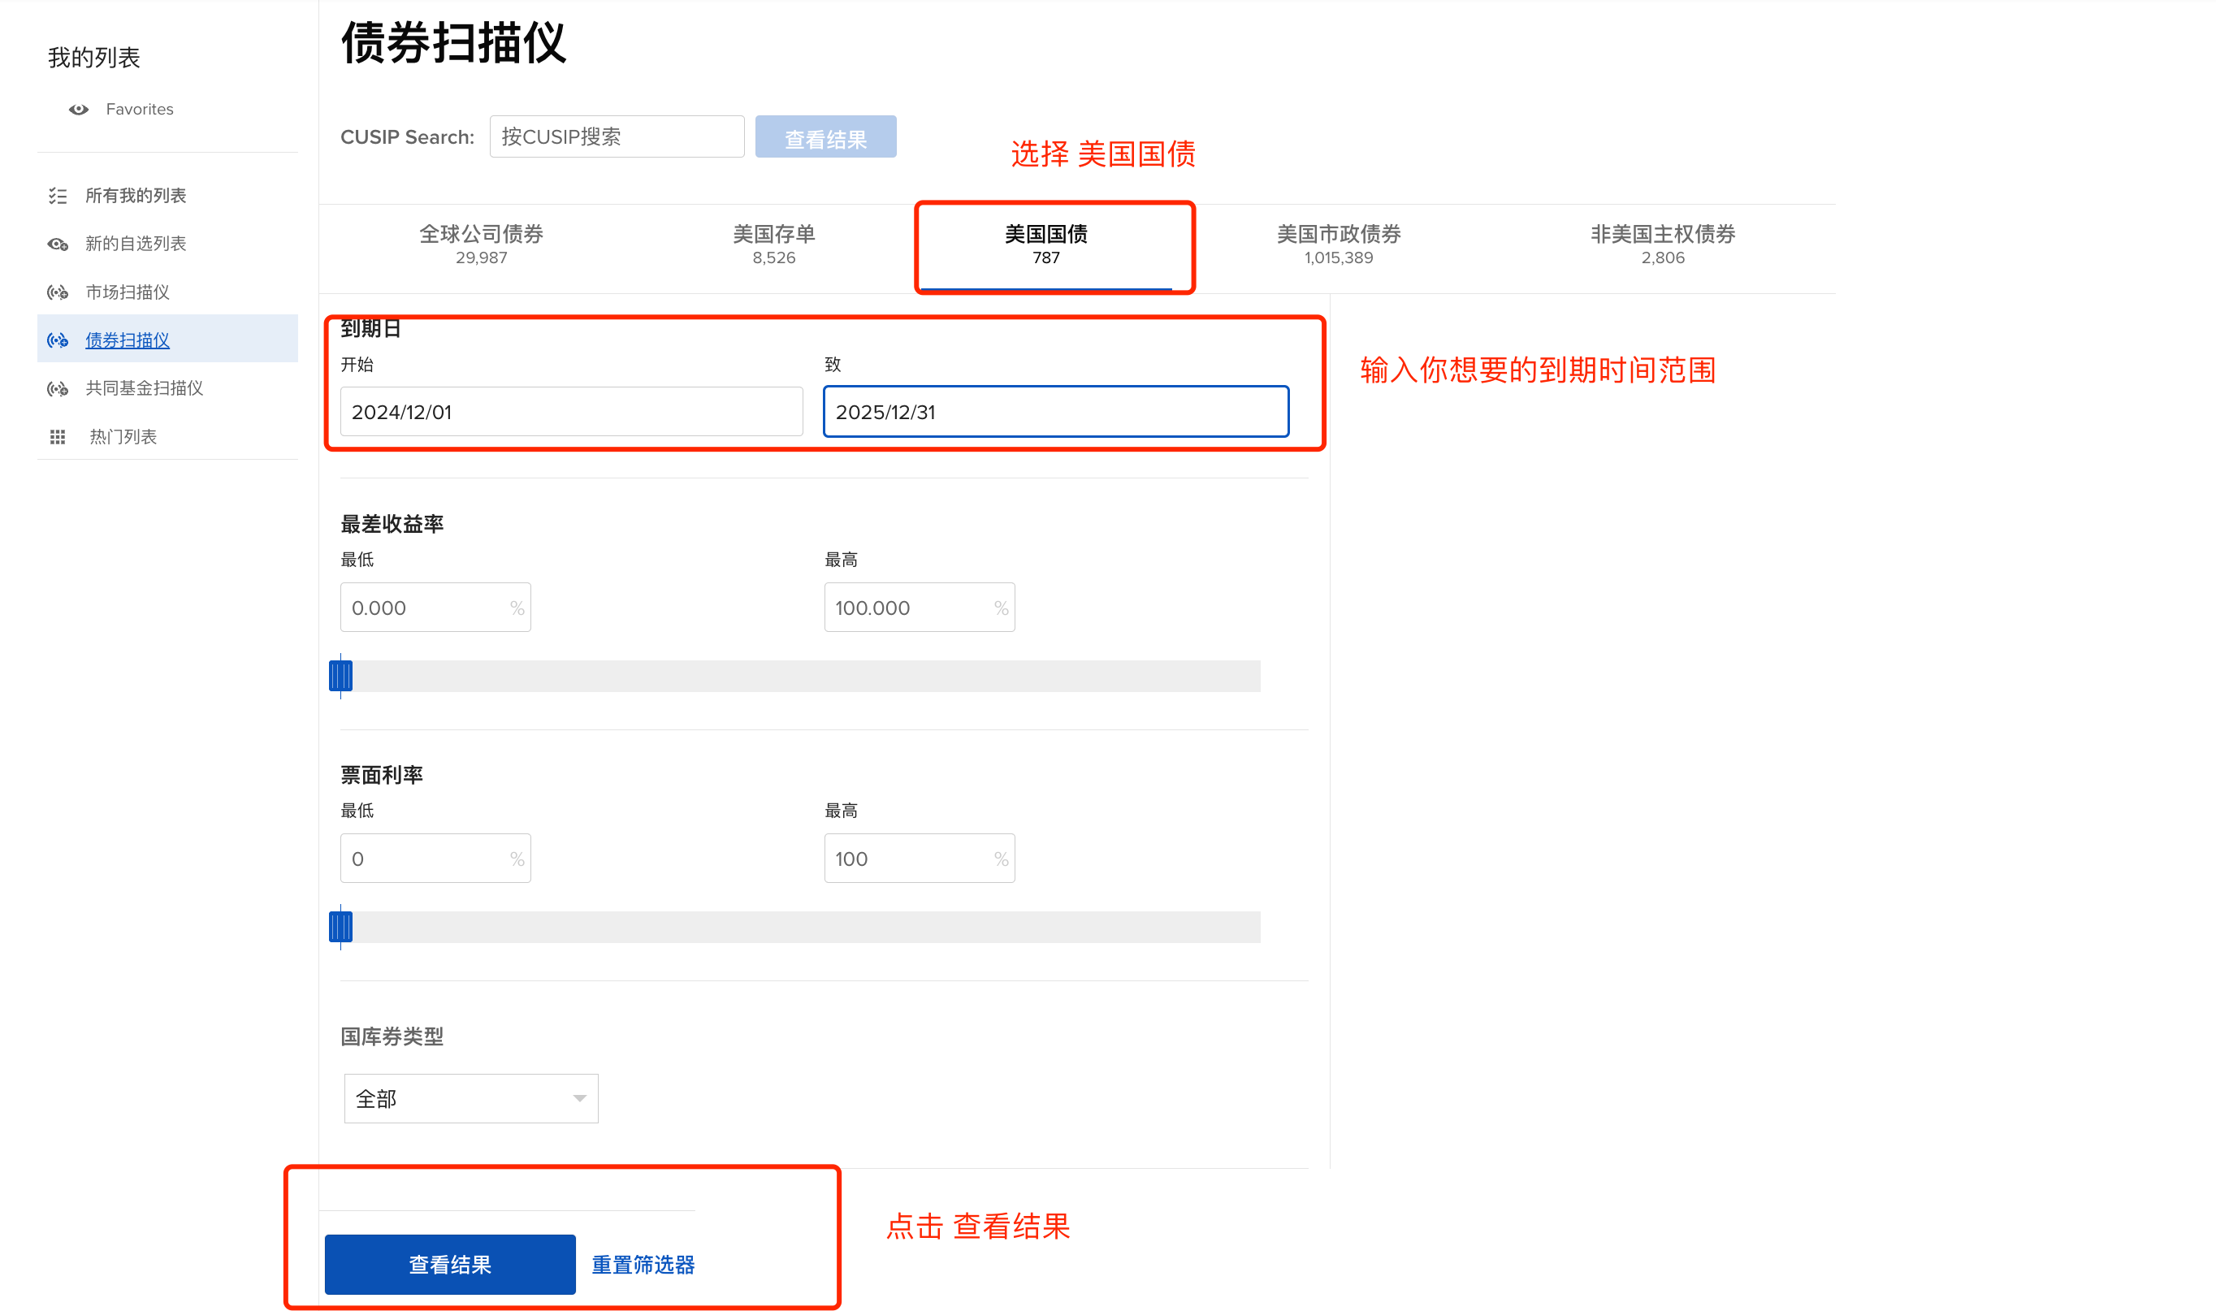The width and height of the screenshot is (2216, 1311).
Task: Switch to 美国存单 tab
Action: pos(773,244)
